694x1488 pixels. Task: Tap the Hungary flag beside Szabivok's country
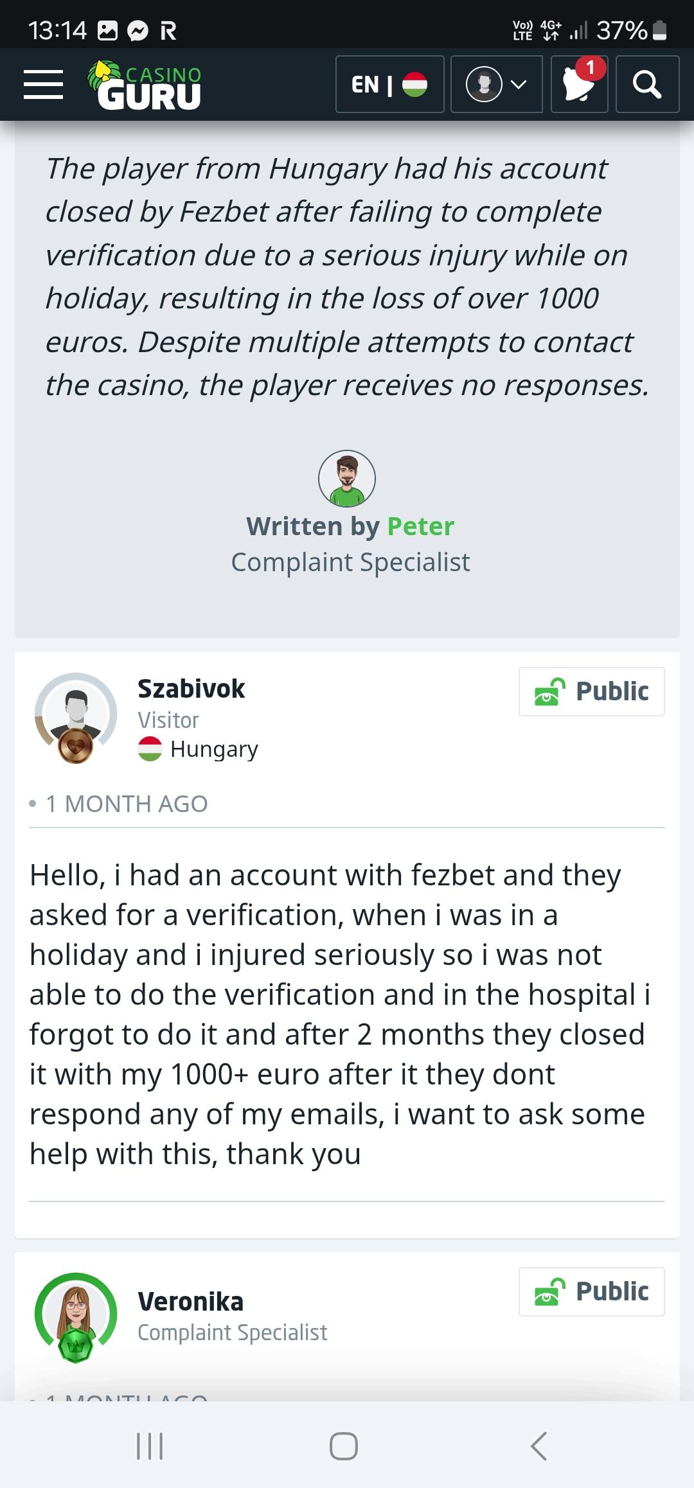click(150, 749)
